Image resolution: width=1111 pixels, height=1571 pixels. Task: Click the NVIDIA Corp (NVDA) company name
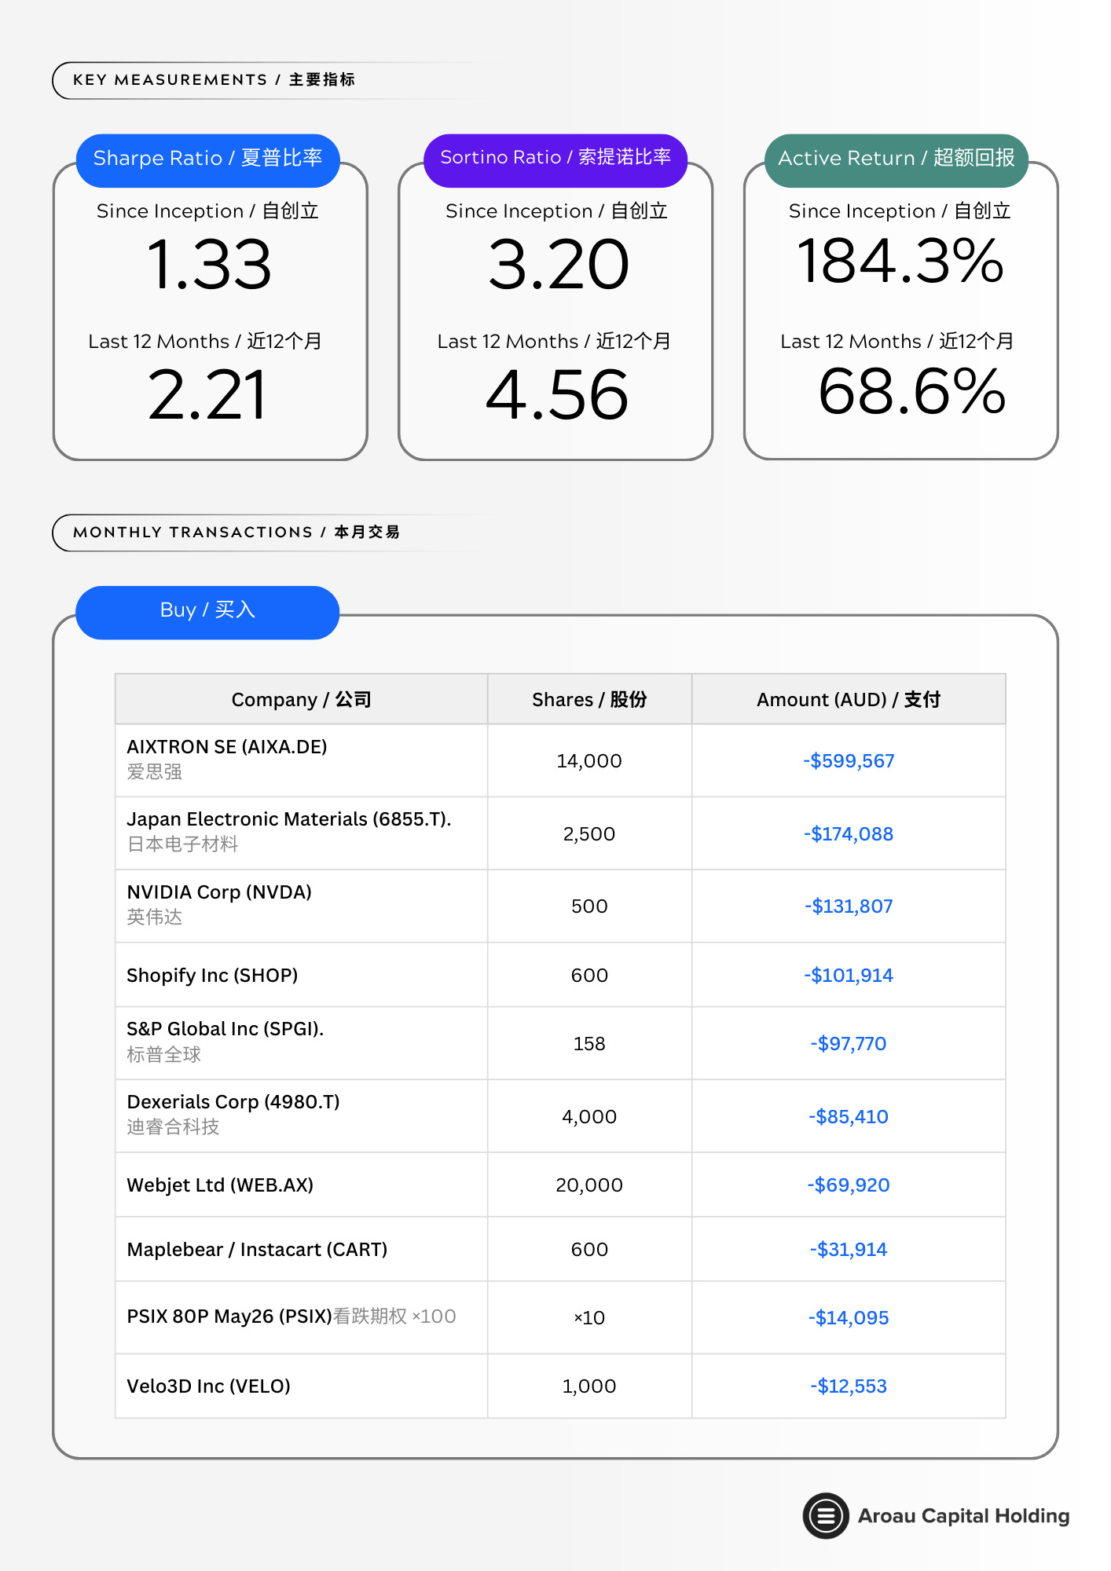tap(219, 892)
